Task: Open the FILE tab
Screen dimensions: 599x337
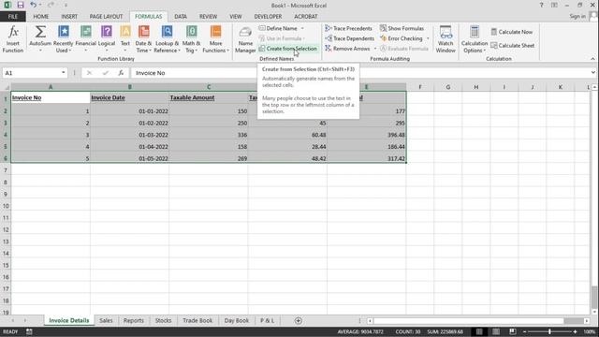Action: click(x=13, y=17)
